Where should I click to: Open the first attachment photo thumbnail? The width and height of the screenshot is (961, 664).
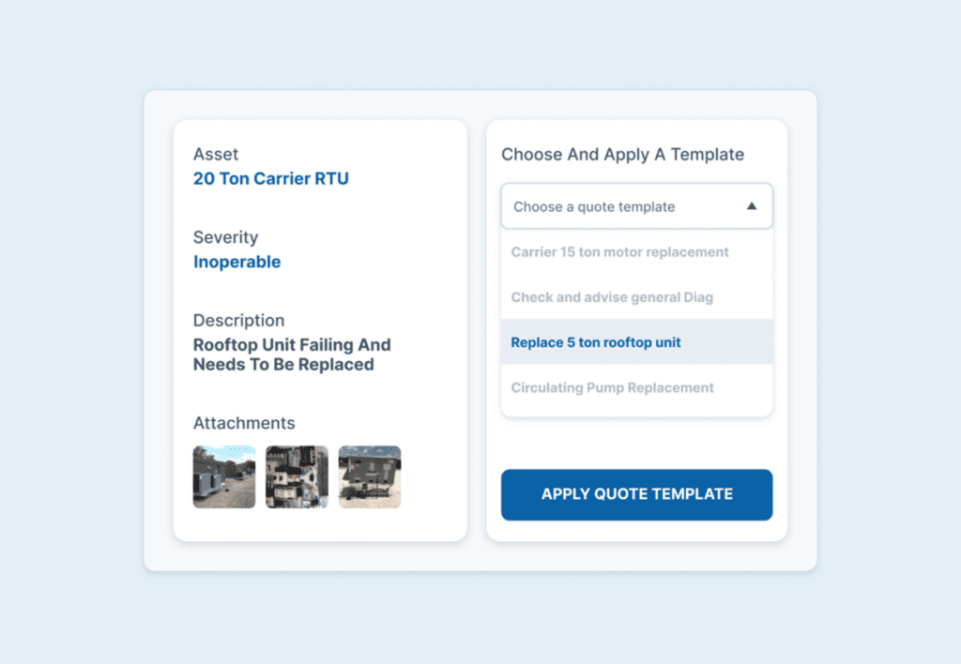[224, 477]
